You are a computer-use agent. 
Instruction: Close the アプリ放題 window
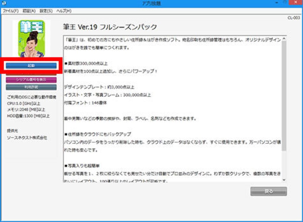296,2
